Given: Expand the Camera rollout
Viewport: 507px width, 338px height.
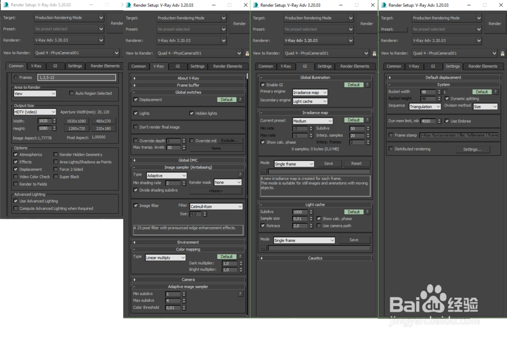Looking at the screenshot, I should (x=188, y=280).
